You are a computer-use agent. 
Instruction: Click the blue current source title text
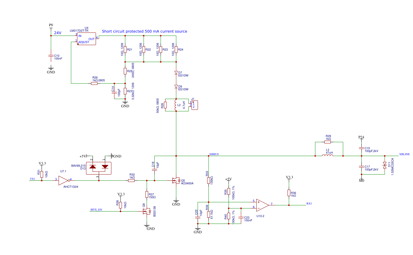(144, 31)
